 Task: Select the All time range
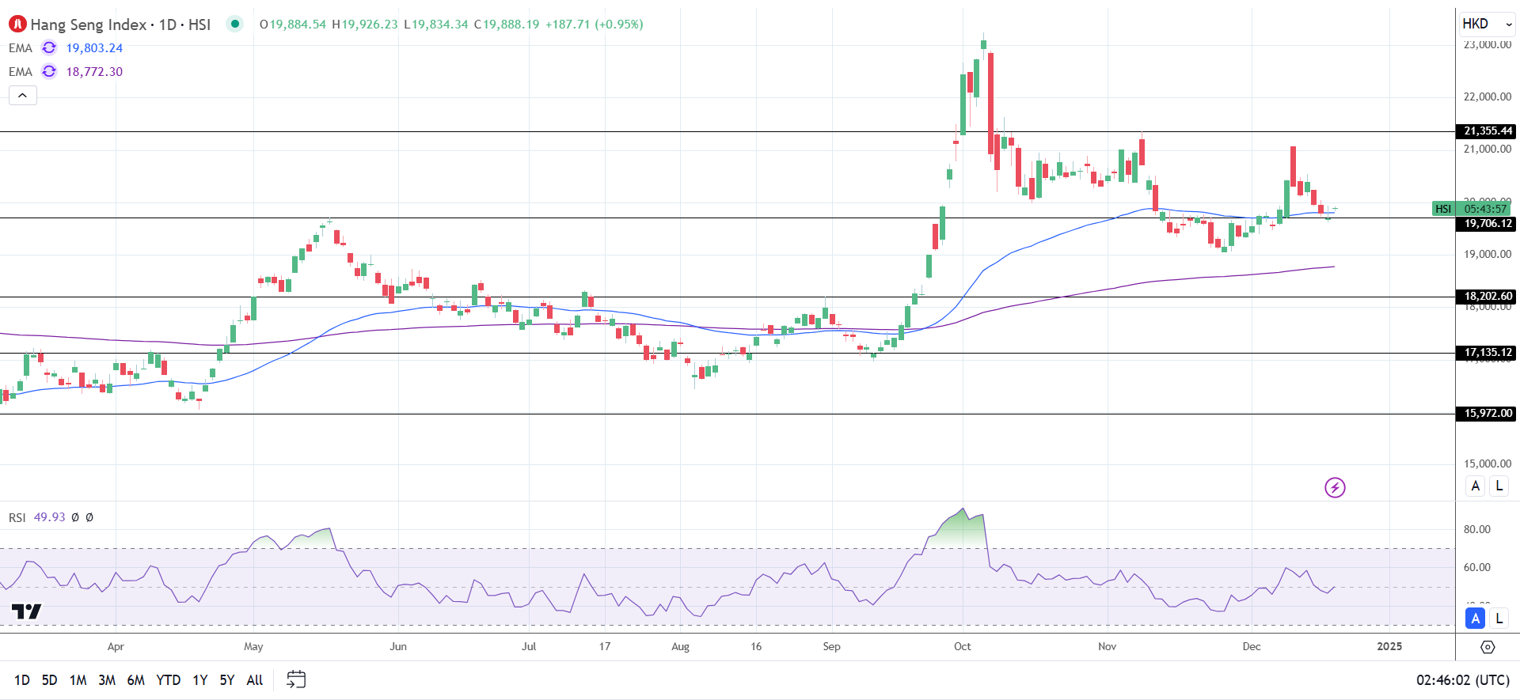click(x=254, y=680)
